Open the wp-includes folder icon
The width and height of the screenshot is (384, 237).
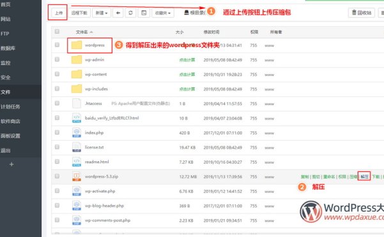click(77, 89)
